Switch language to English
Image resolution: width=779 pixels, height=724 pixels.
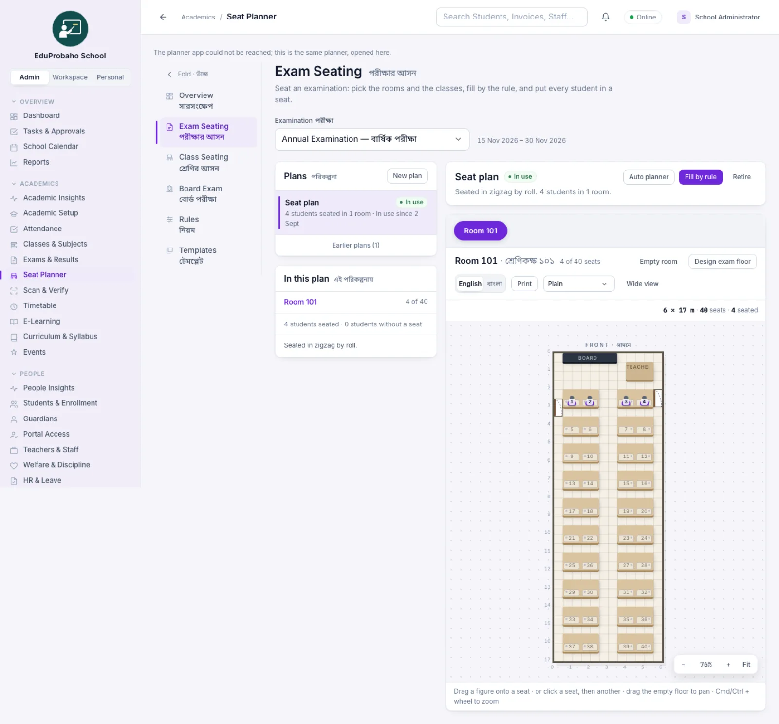(470, 284)
